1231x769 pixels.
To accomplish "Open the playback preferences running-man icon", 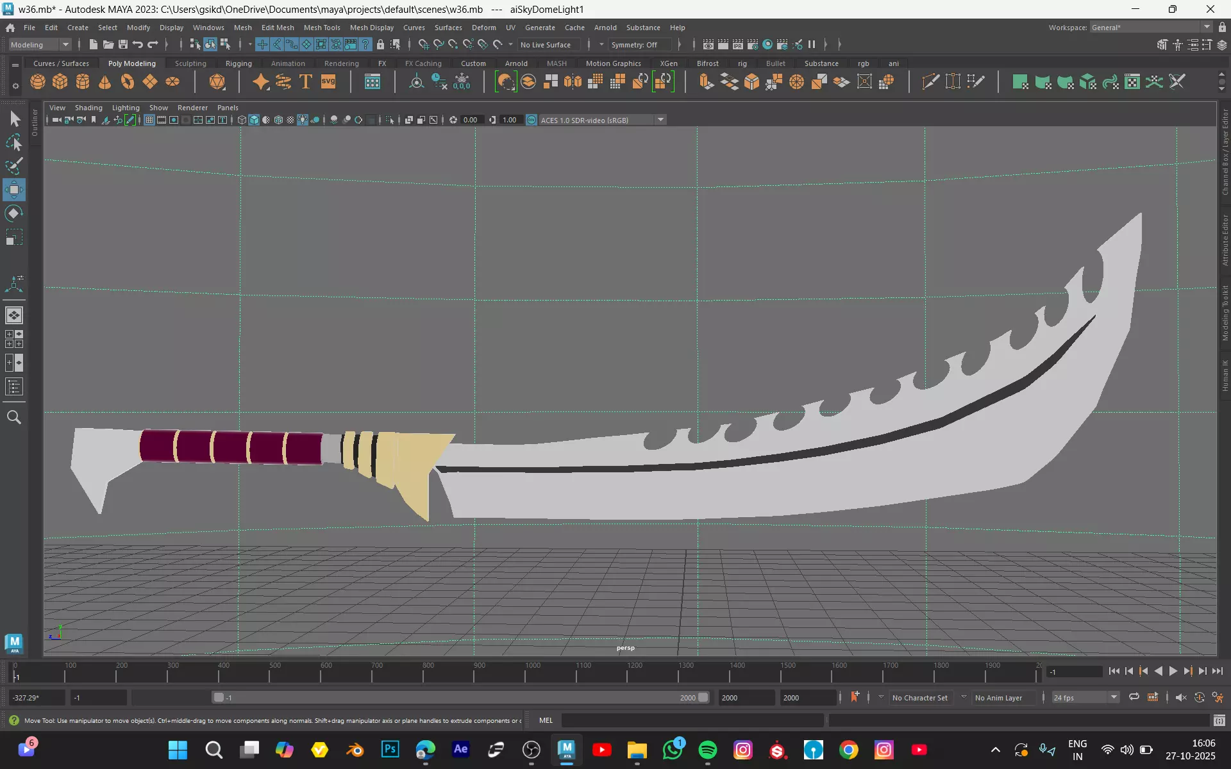I will pos(1218,697).
